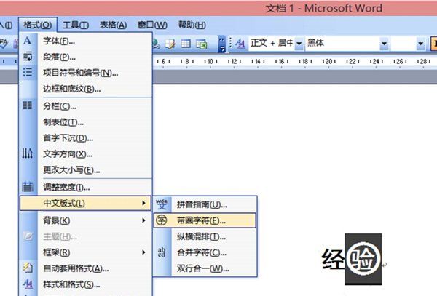The height and width of the screenshot is (296, 437).
Task: Click the horizontal ruler at mark 16
Action: click(x=281, y=62)
